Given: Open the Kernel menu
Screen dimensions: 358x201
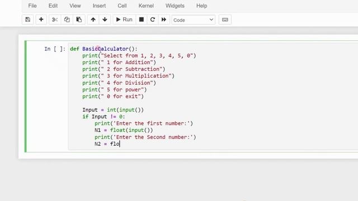Looking at the screenshot, I should pos(146,6).
